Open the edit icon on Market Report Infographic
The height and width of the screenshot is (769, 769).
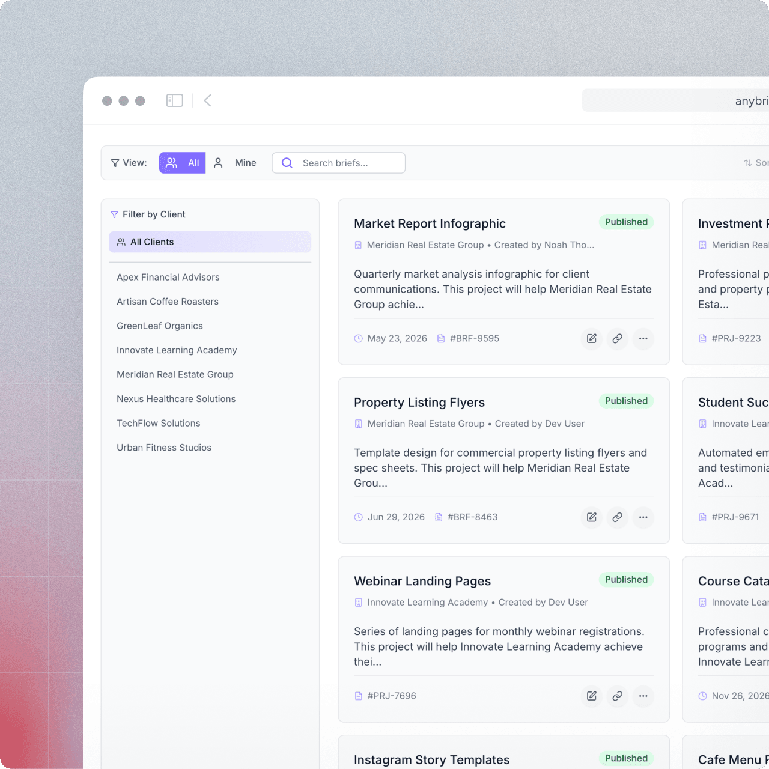[591, 338]
